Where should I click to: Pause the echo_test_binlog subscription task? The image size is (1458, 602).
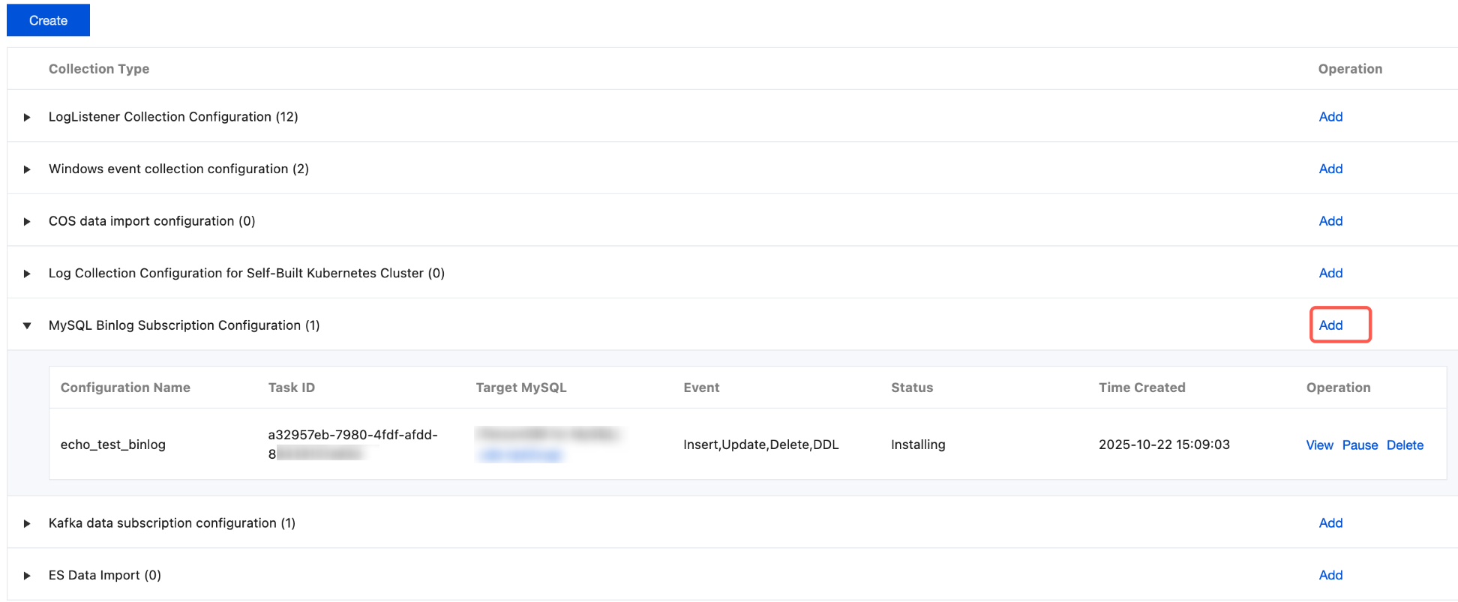[x=1360, y=445]
